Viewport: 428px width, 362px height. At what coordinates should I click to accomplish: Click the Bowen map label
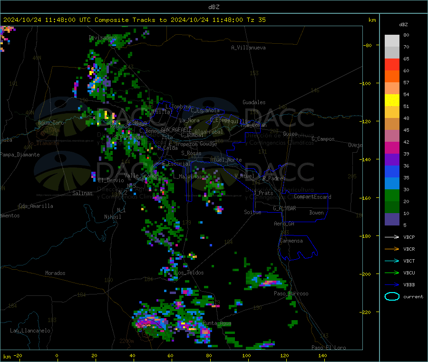[x=317, y=213]
